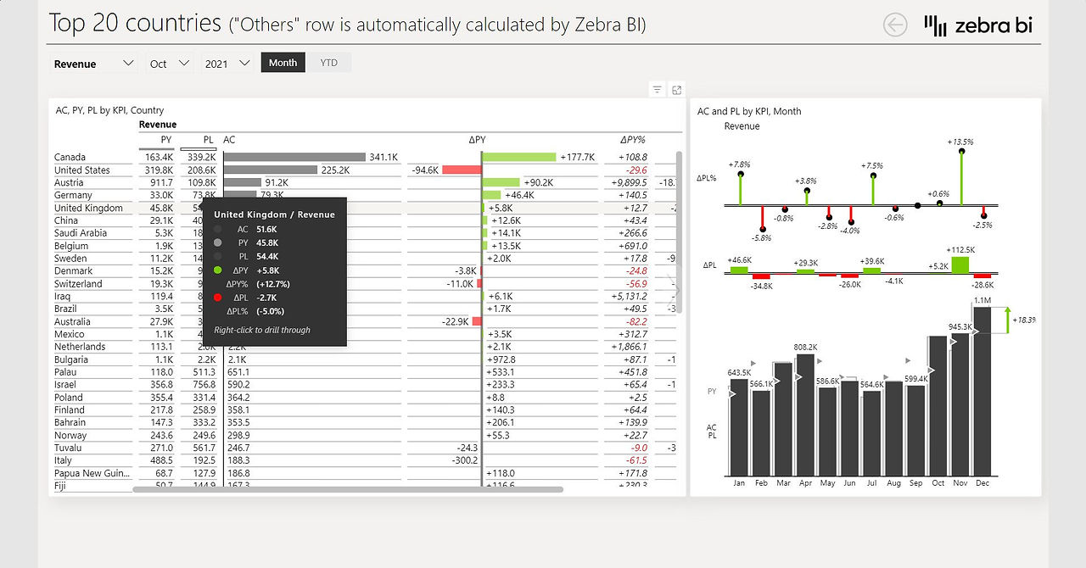Go back using the circular arrow icon
This screenshot has height=568, width=1086.
tap(895, 25)
